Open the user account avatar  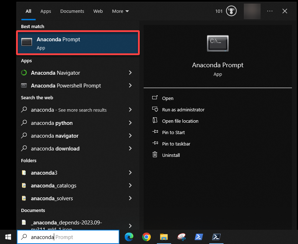[252, 11]
